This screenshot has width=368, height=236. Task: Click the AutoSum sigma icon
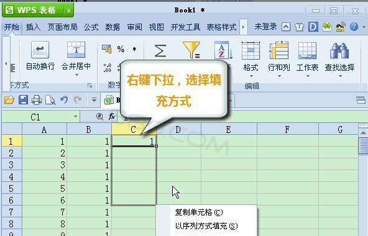(x=160, y=50)
